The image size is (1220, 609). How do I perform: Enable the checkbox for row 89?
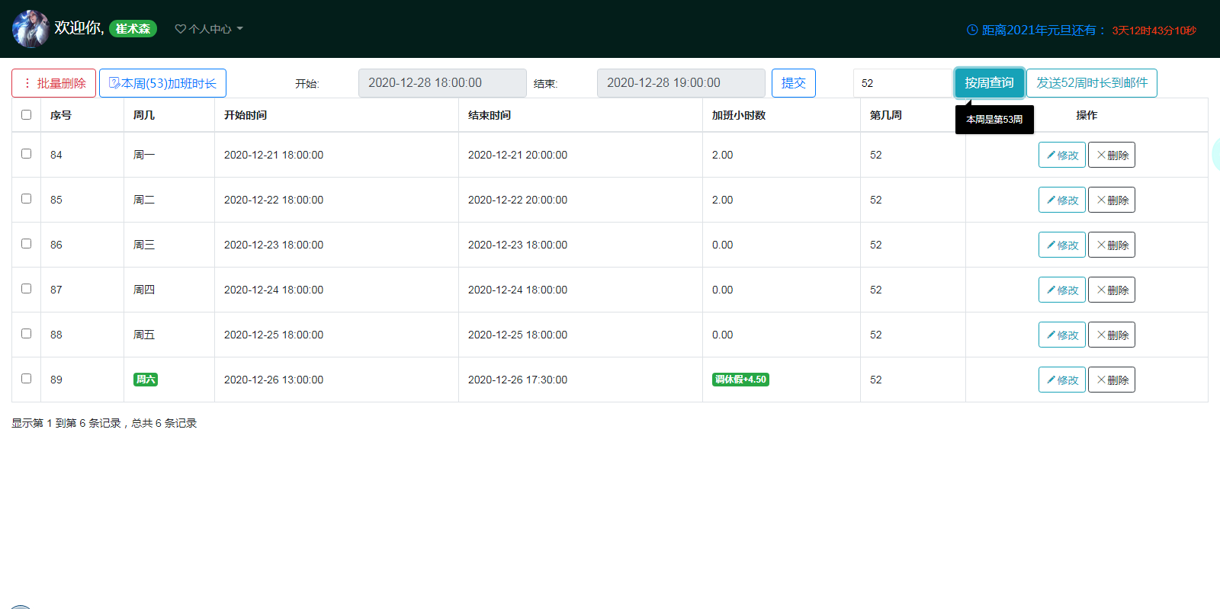pyautogui.click(x=27, y=379)
